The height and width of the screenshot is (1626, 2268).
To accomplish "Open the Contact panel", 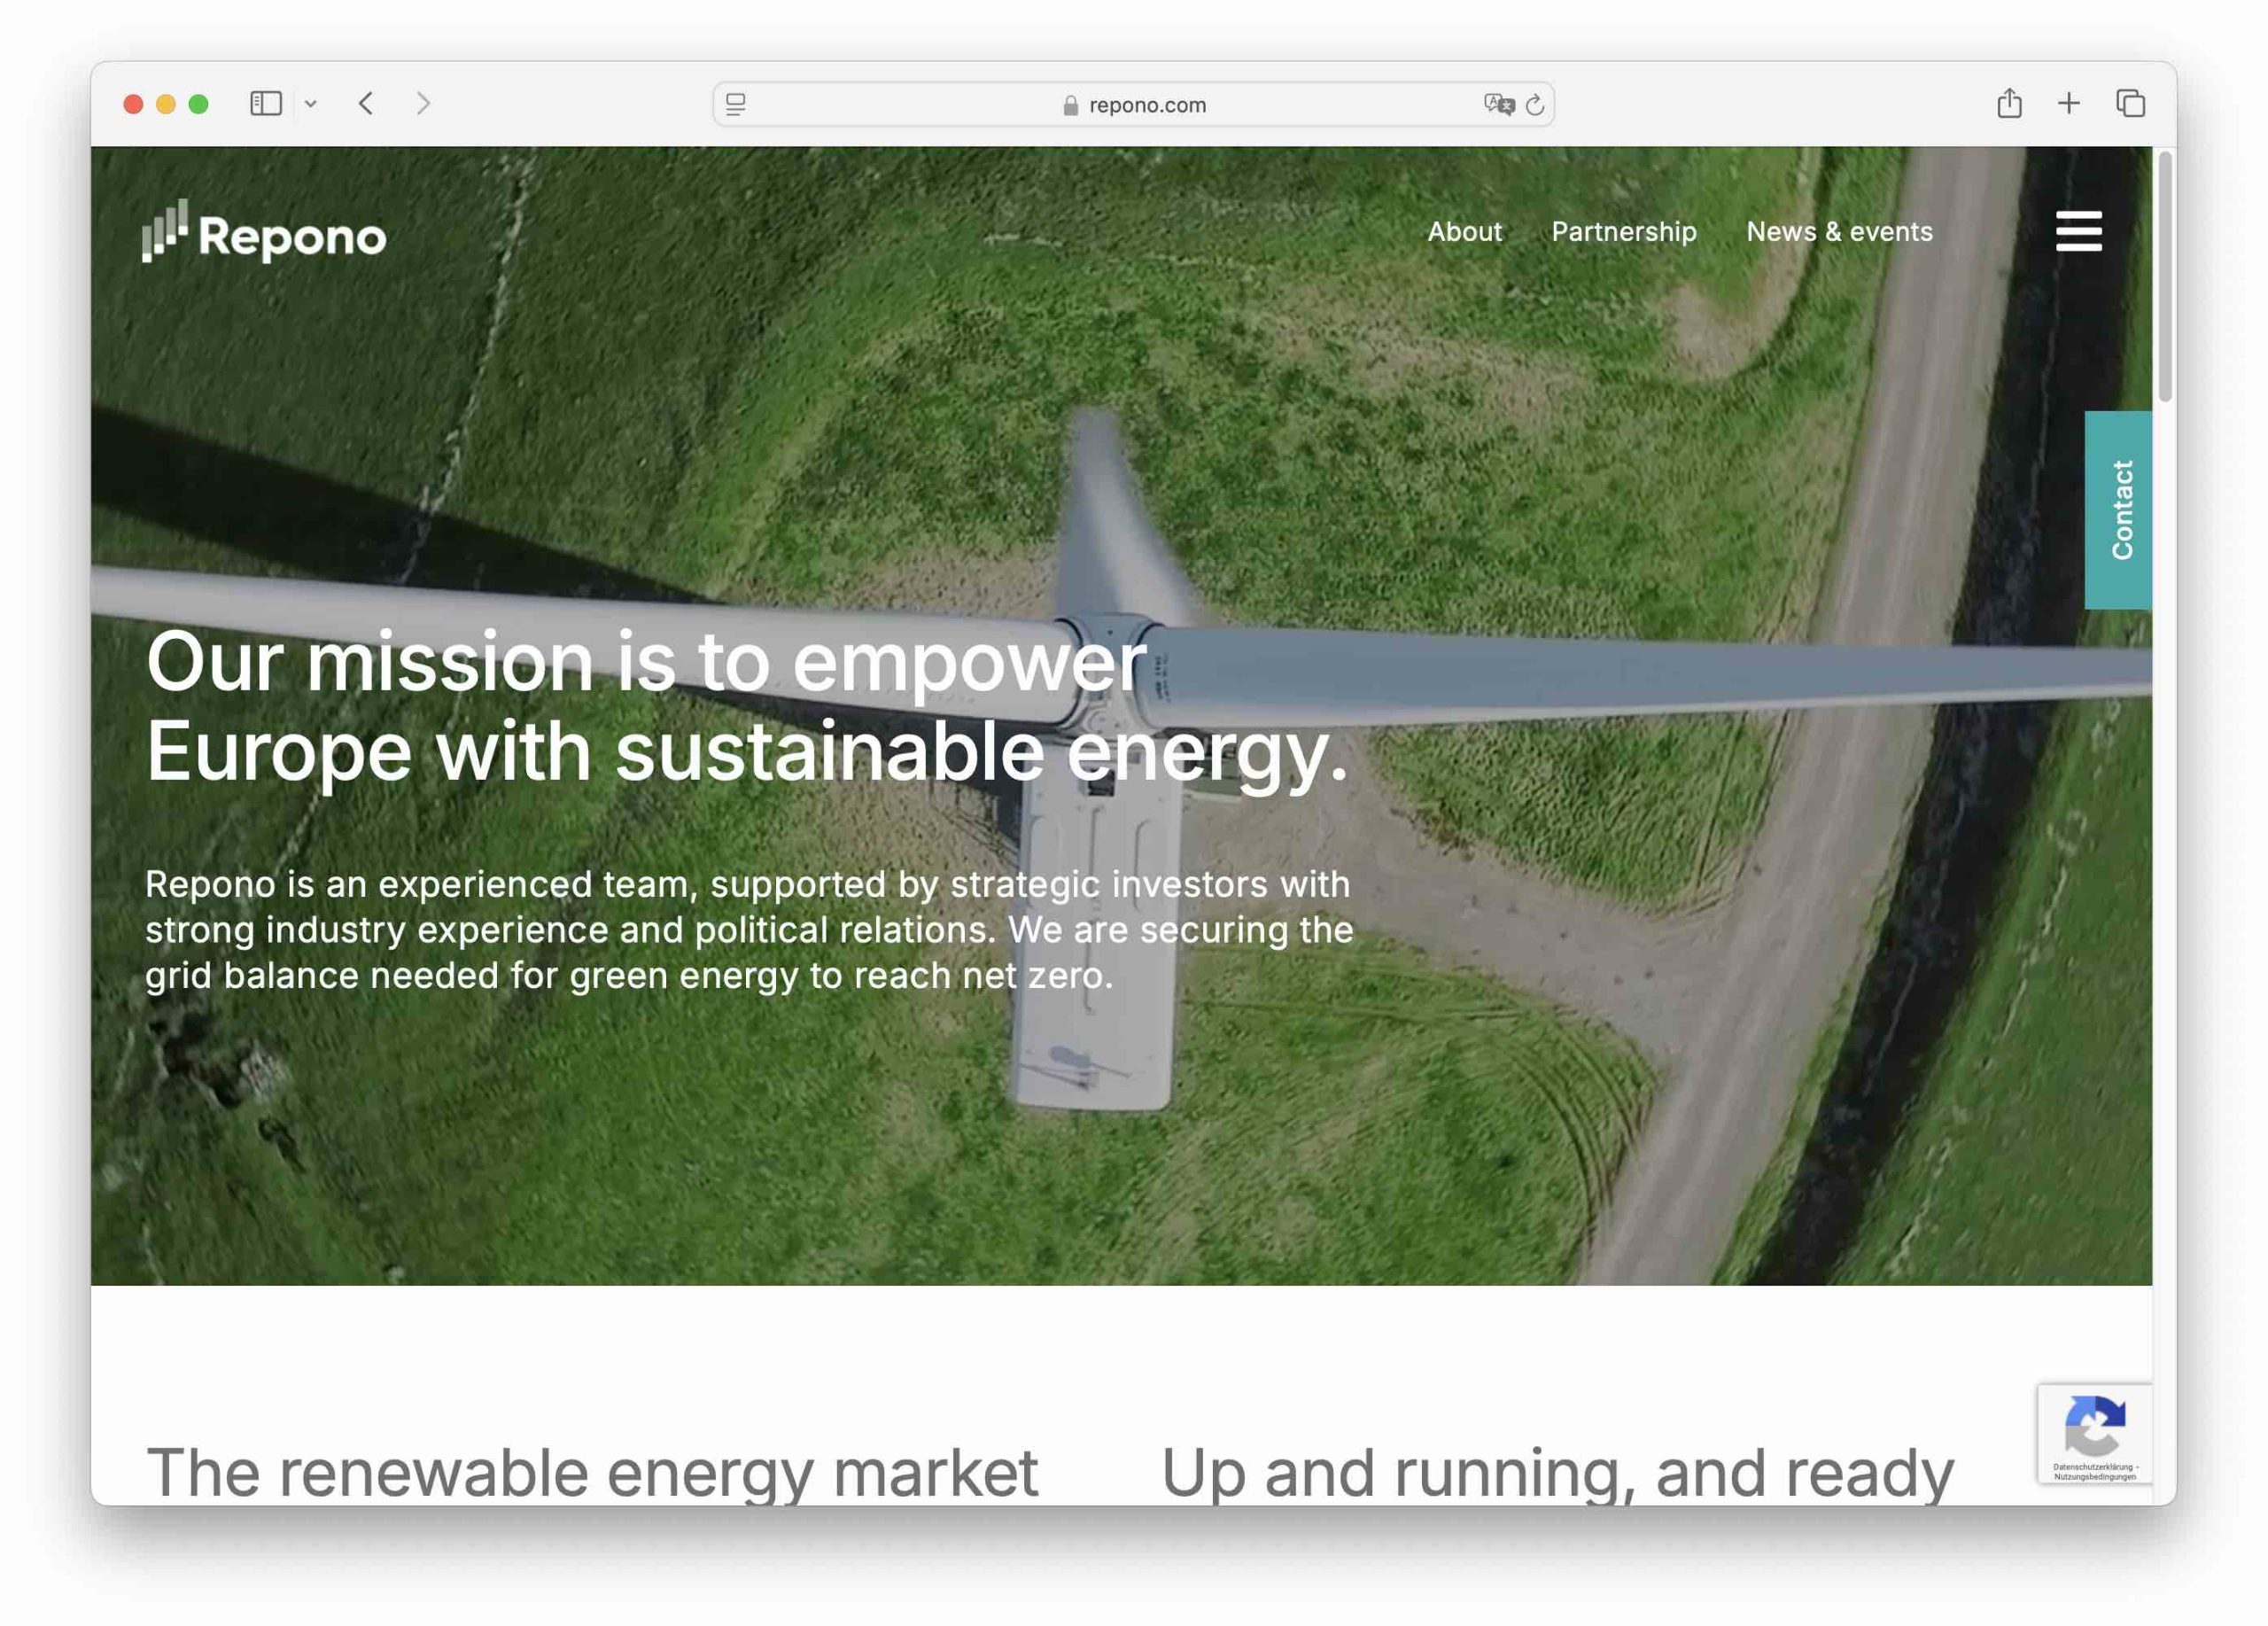I will coord(2121,511).
